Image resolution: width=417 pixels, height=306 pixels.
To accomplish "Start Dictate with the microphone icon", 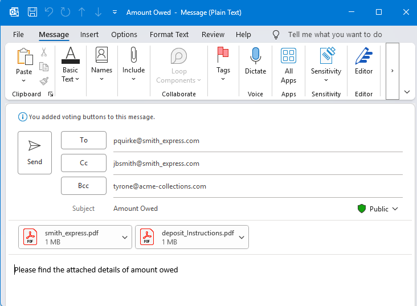I will click(x=255, y=56).
